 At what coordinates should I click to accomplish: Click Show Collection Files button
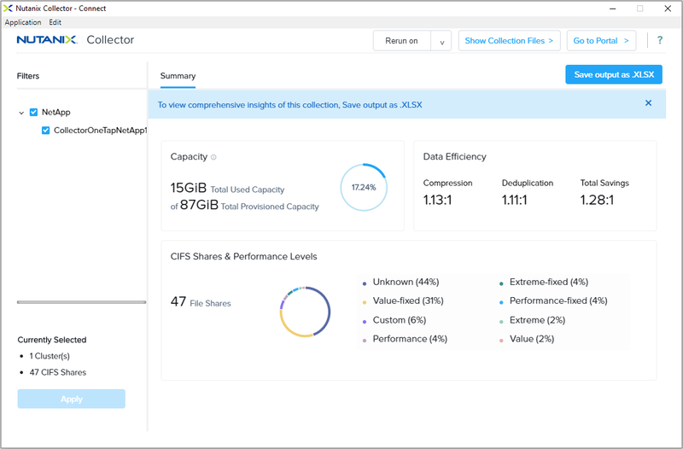point(509,41)
